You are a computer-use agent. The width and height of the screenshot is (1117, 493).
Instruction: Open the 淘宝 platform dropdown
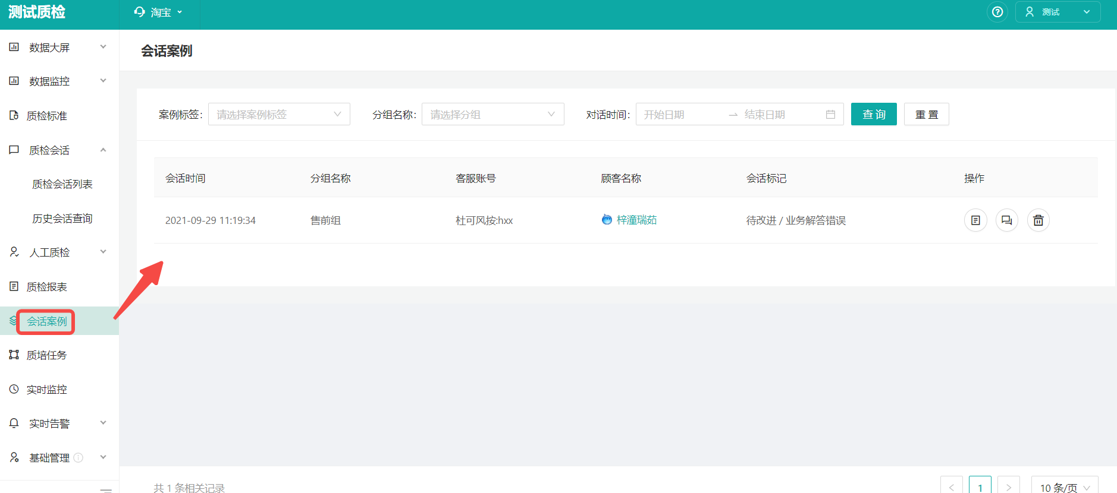tap(159, 12)
